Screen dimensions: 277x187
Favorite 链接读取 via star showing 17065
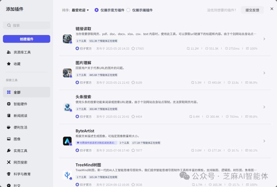(x=133, y=48)
